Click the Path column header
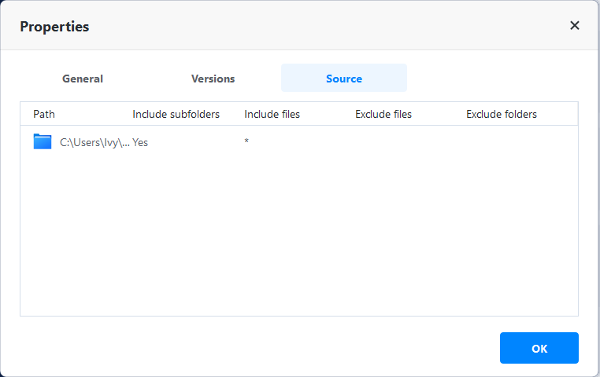This screenshot has height=377, width=600. (44, 115)
